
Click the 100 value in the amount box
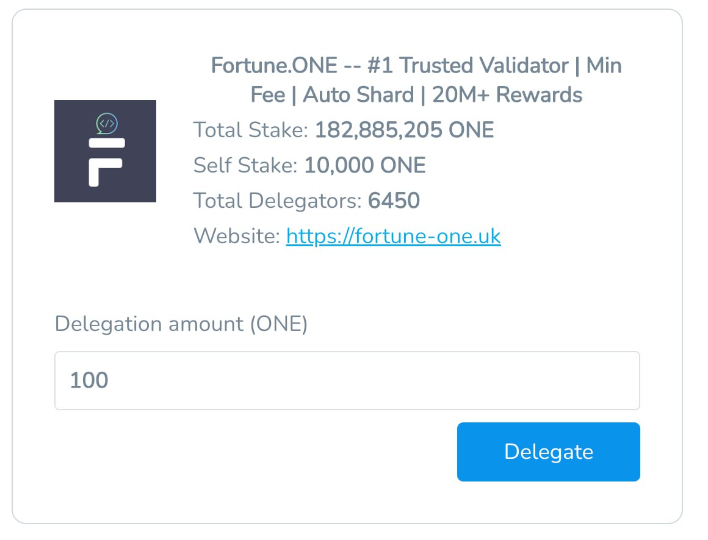click(x=89, y=380)
